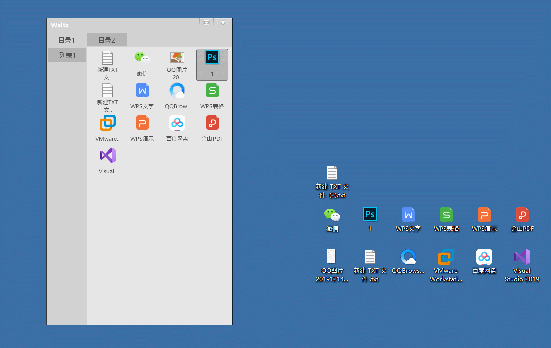Viewport: 551px width, 348px height.
Task: Click the second 新建TXT文.. file in Waltz
Action: (x=108, y=98)
